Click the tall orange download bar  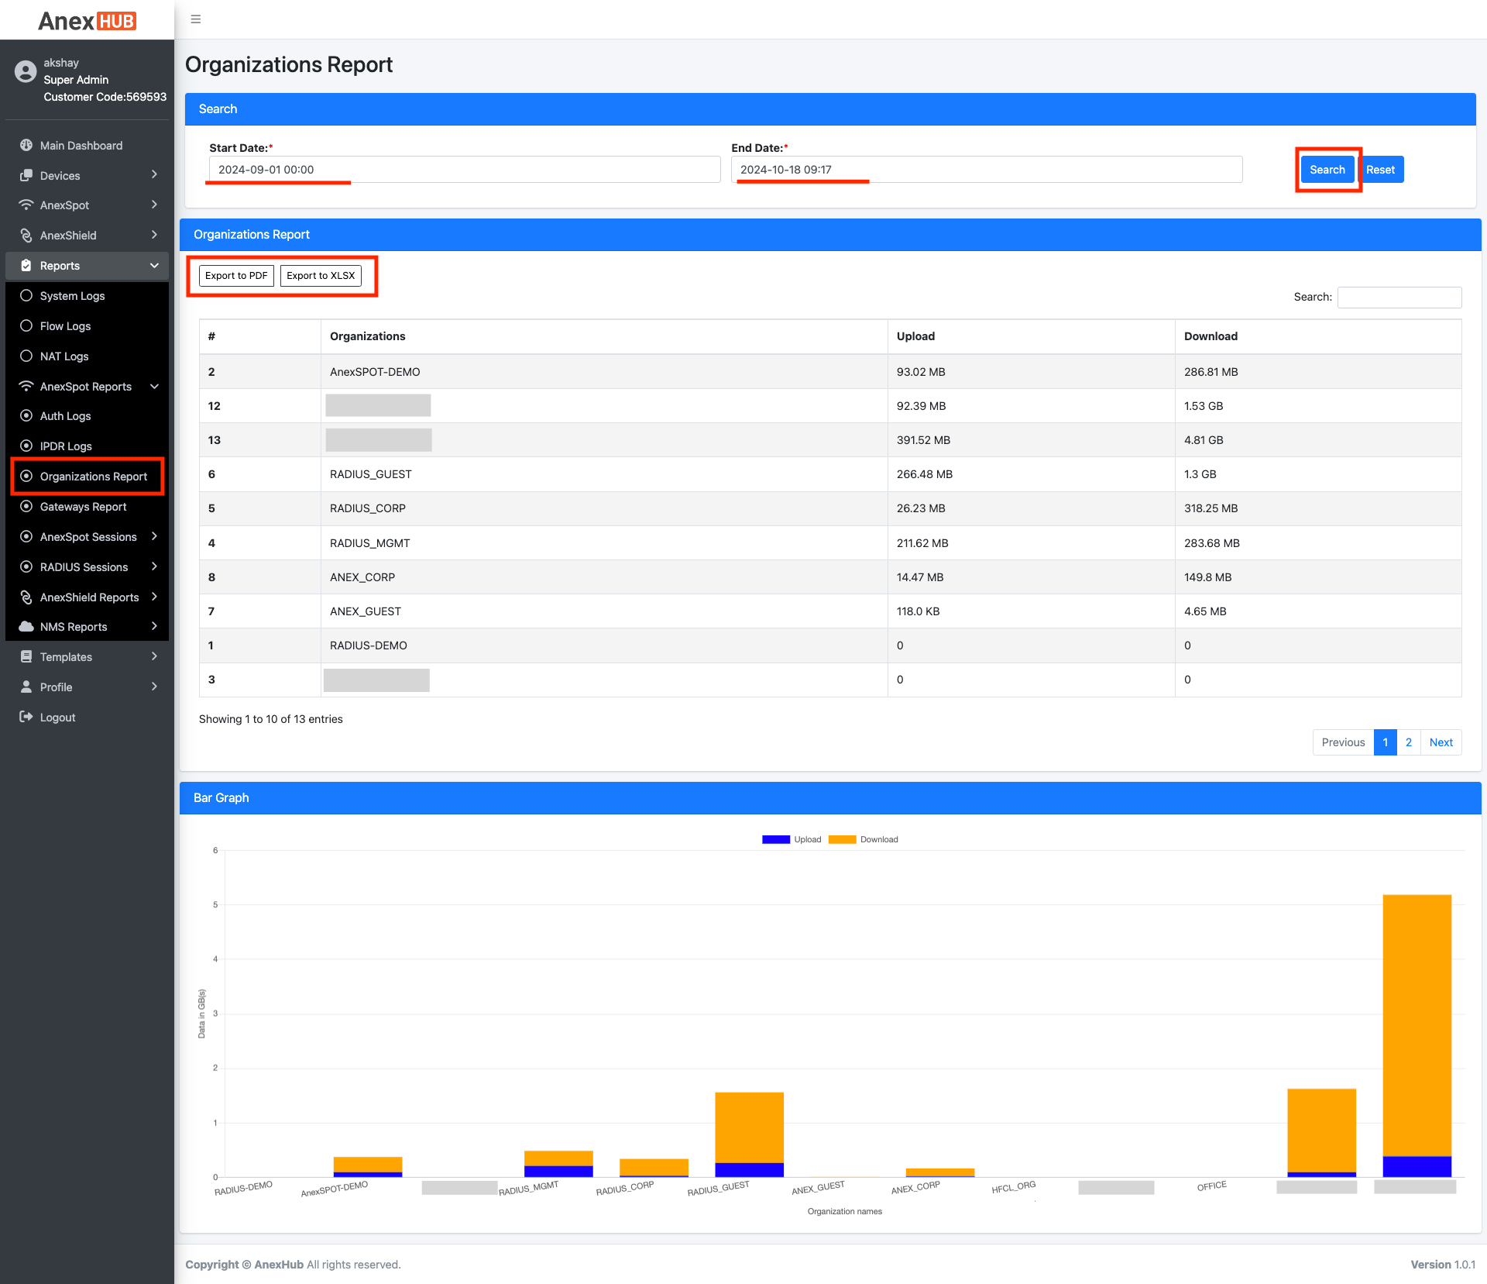coord(1417,1023)
